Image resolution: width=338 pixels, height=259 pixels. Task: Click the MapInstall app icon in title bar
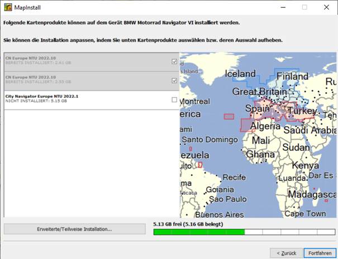tap(7, 7)
